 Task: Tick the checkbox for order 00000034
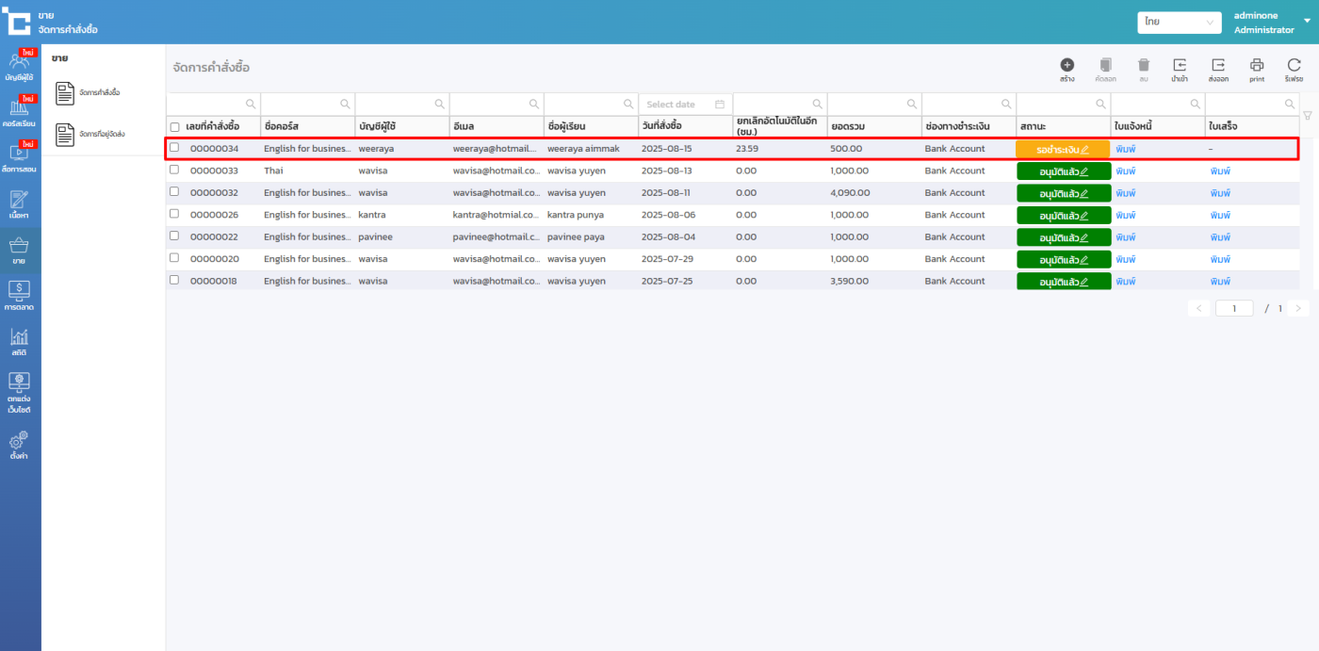(174, 148)
